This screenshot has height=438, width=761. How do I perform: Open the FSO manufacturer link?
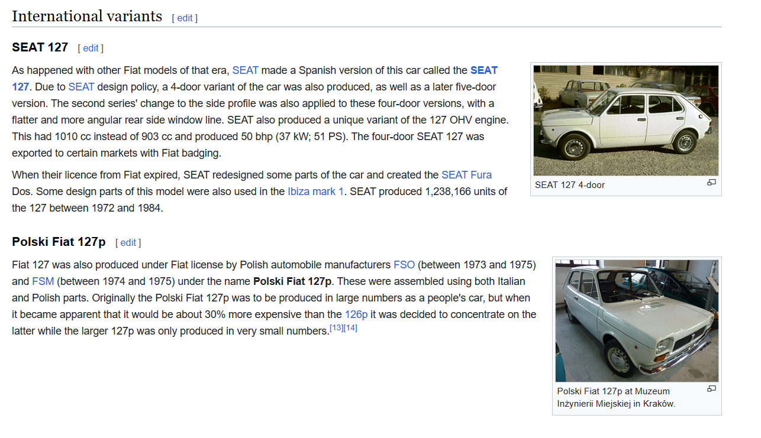point(404,265)
